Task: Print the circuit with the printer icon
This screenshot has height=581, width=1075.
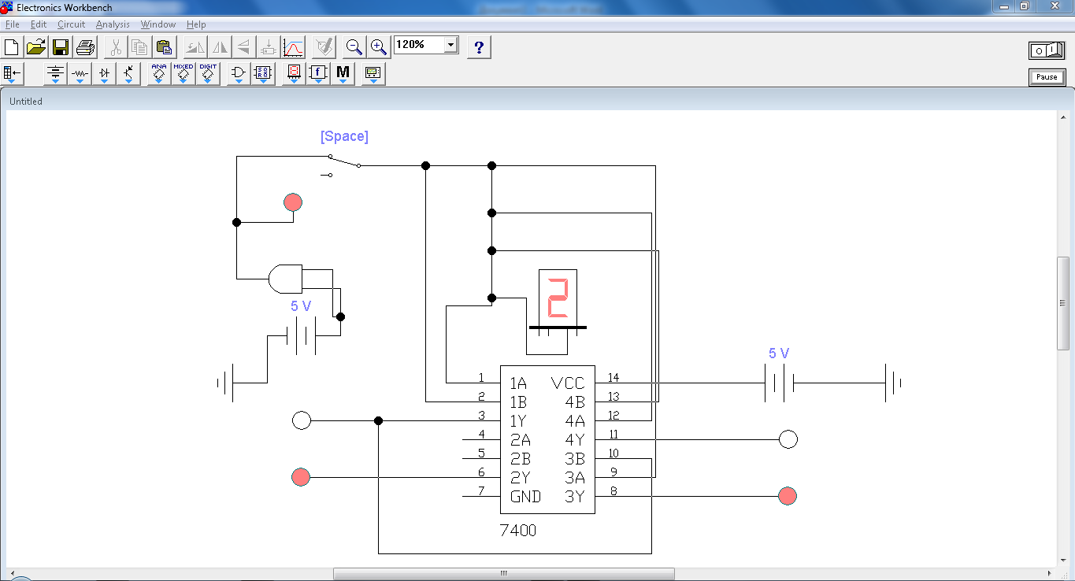Action: (85, 47)
